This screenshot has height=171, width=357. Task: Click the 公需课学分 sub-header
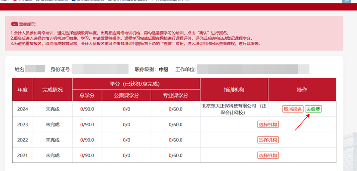click(126, 96)
